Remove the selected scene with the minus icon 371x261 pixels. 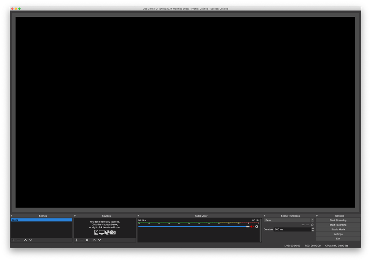(x=18, y=240)
